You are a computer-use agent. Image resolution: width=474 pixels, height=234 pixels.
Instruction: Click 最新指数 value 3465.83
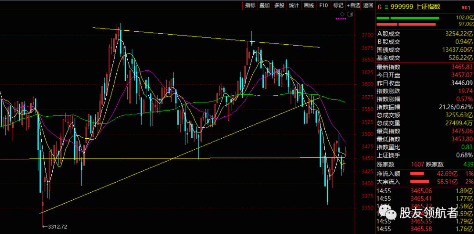click(x=461, y=67)
